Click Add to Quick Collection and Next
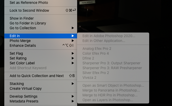 [x=37, y=76]
